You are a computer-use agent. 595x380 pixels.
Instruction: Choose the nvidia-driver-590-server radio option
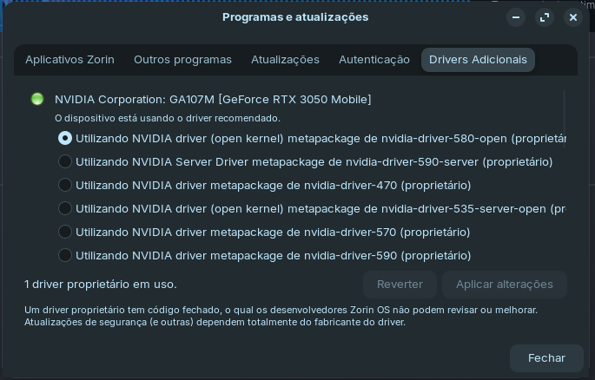pyautogui.click(x=65, y=161)
